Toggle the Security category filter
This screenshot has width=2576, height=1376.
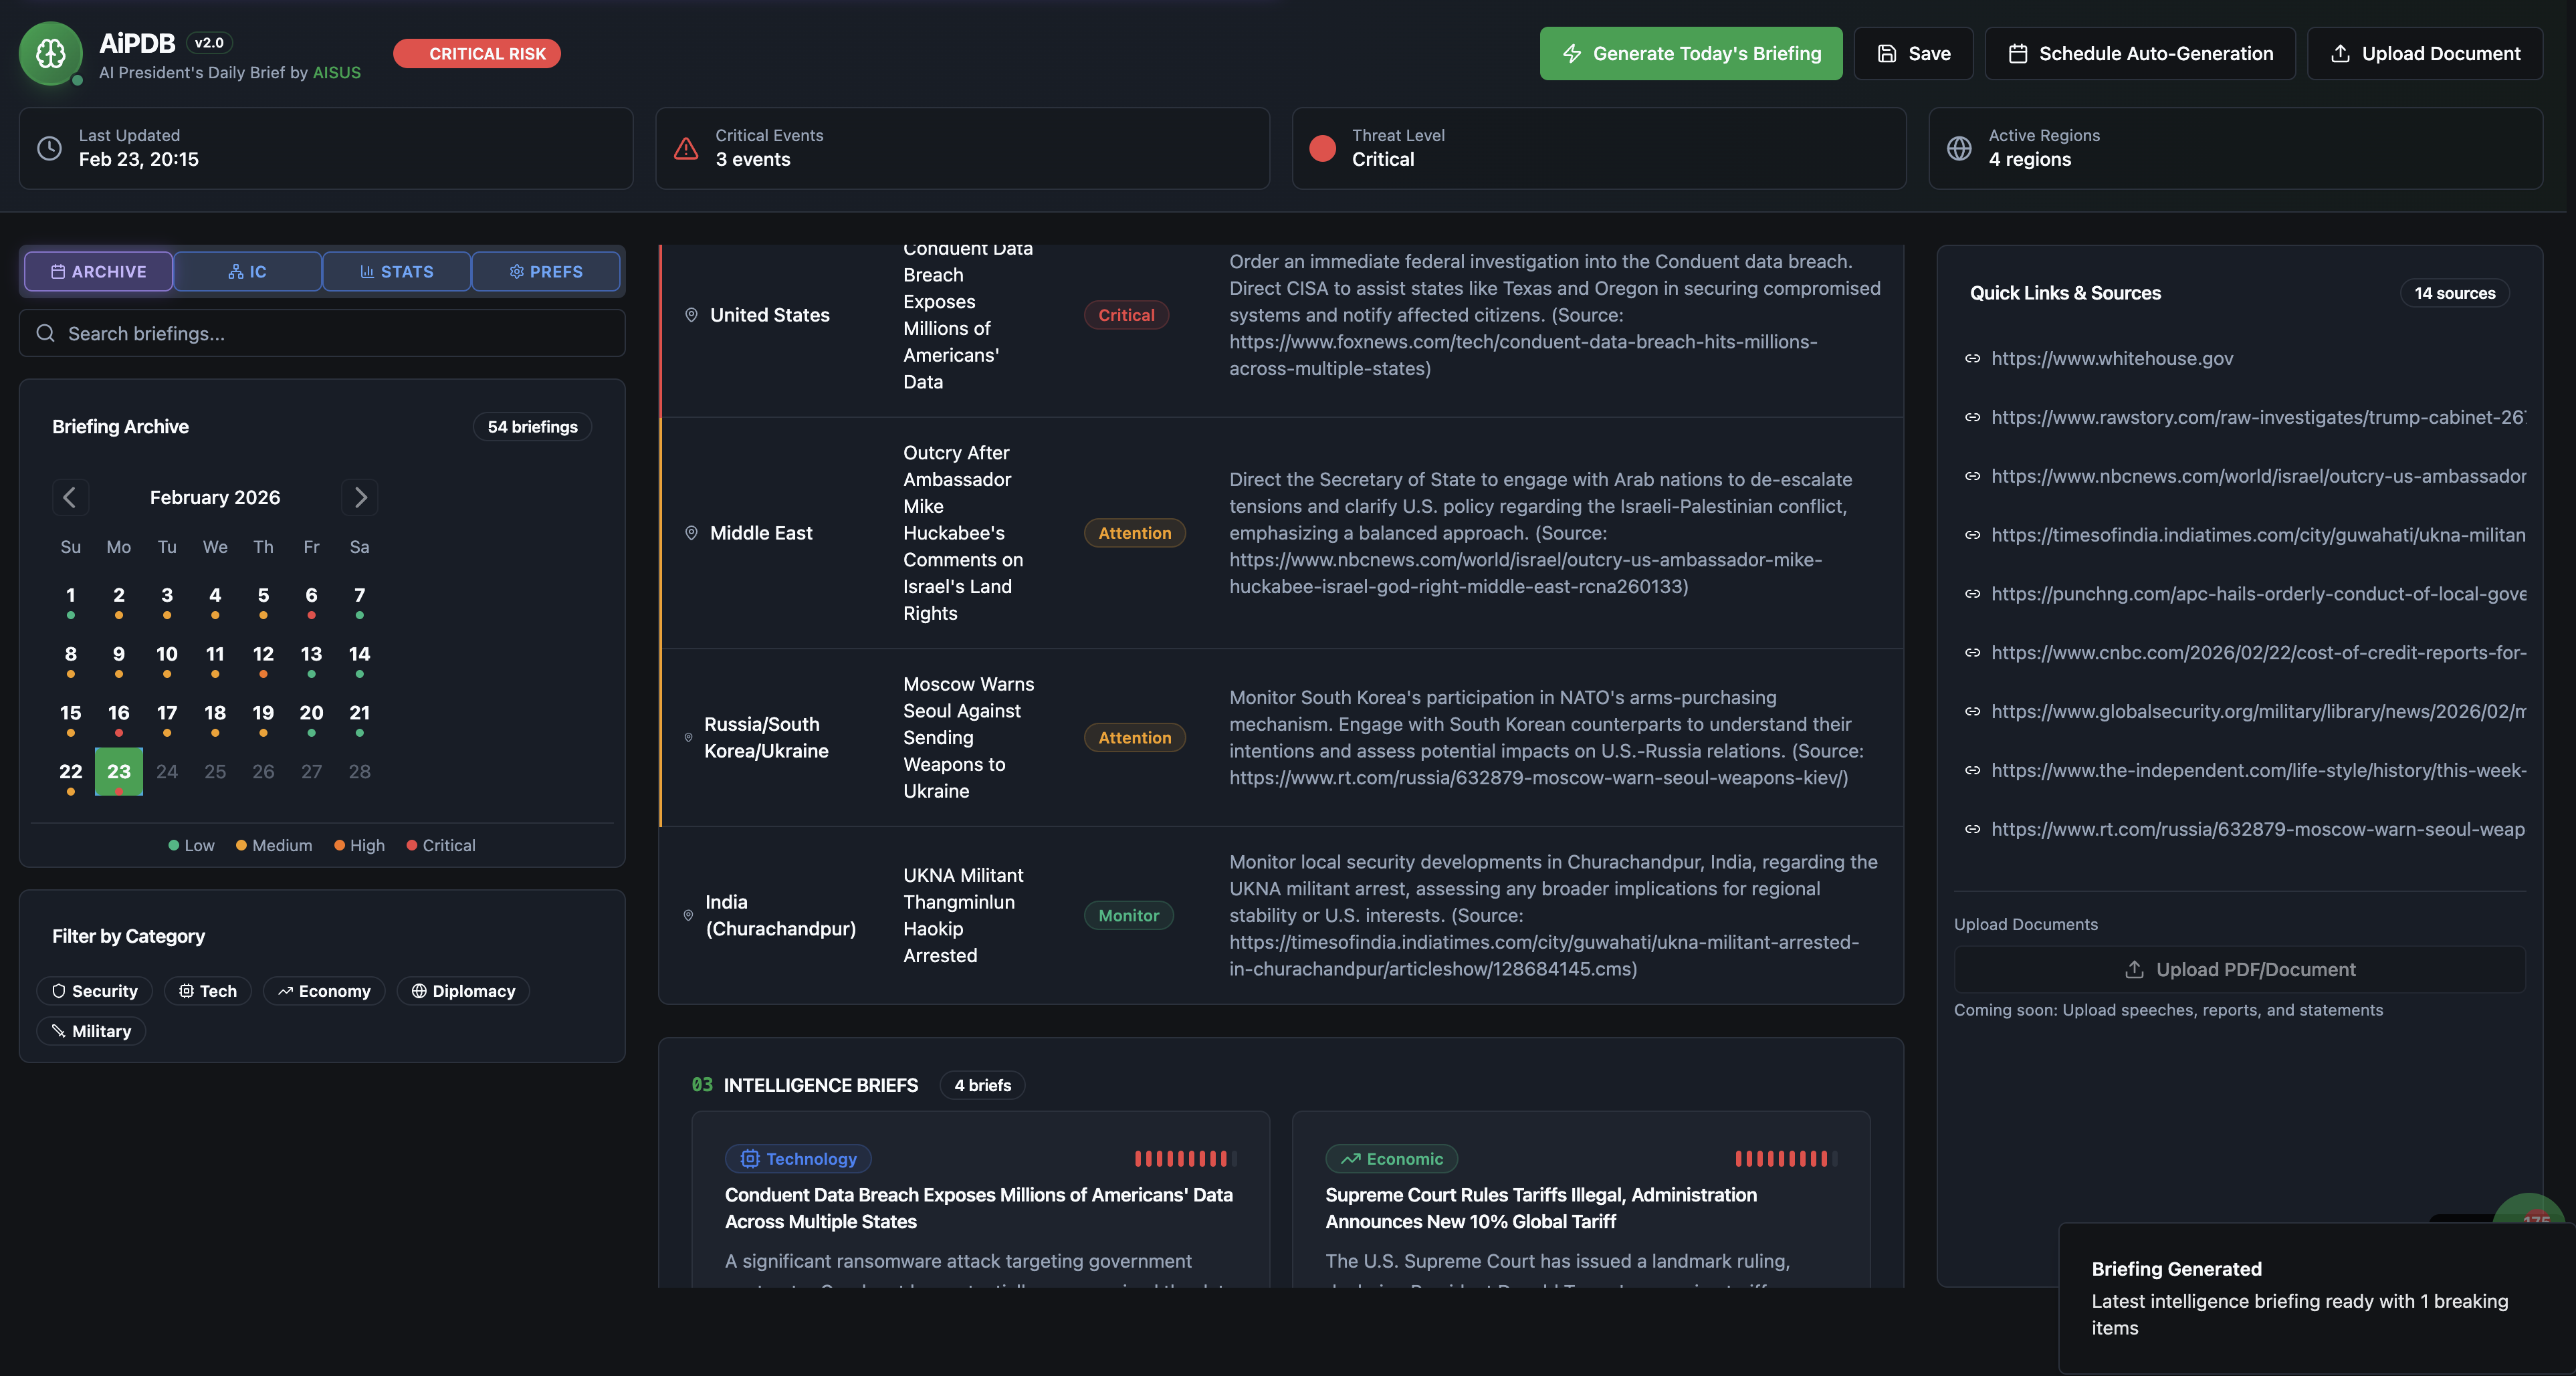[x=95, y=991]
